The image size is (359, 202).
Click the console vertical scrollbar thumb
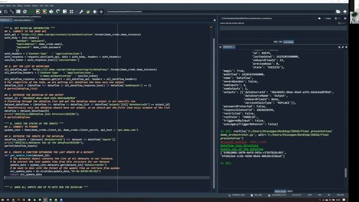point(346,173)
